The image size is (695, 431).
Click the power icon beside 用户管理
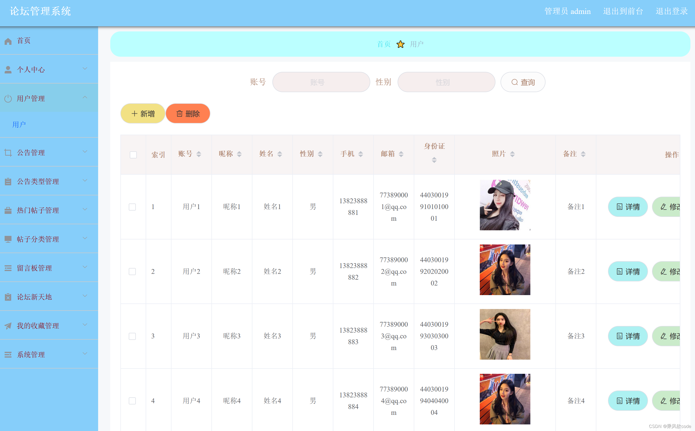click(x=8, y=99)
